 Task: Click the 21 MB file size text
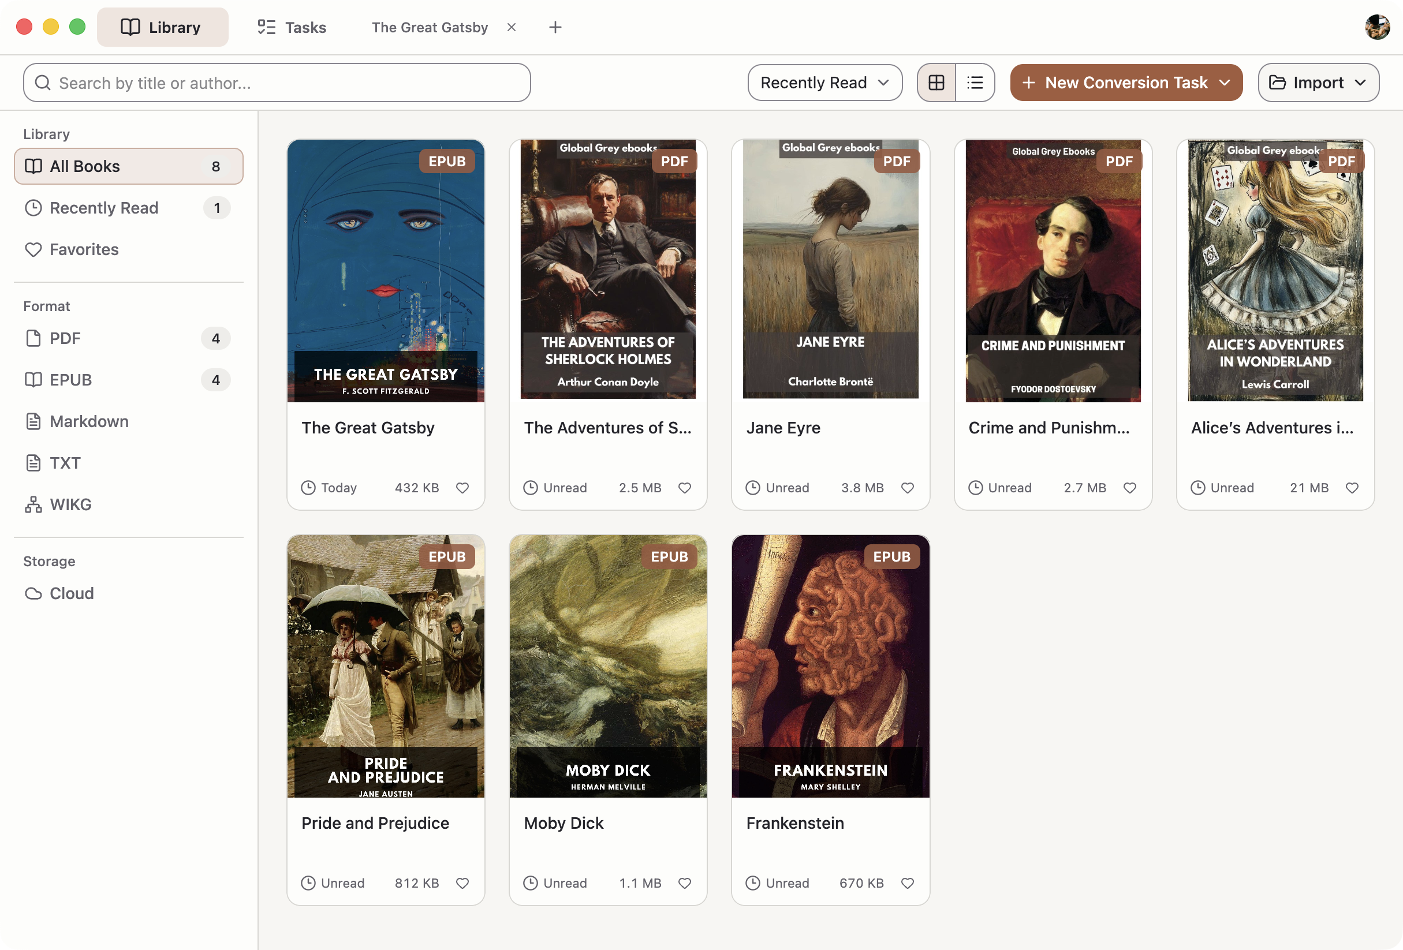tap(1309, 488)
